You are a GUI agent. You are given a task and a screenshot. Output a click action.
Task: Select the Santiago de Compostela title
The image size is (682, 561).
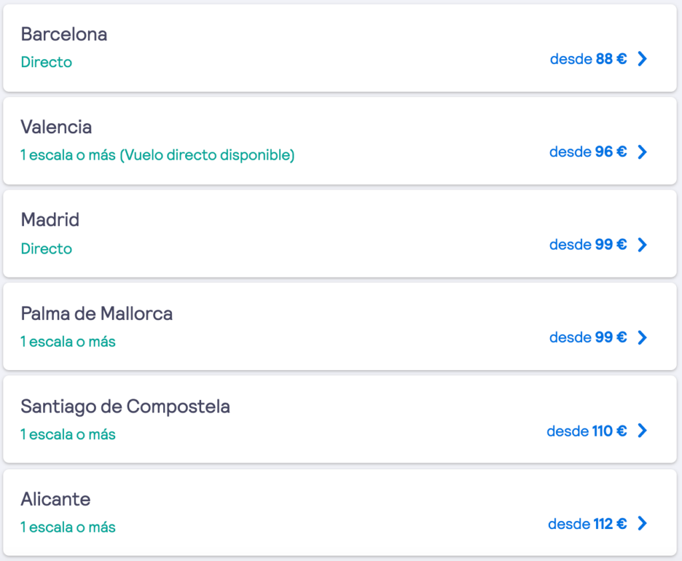[125, 407]
